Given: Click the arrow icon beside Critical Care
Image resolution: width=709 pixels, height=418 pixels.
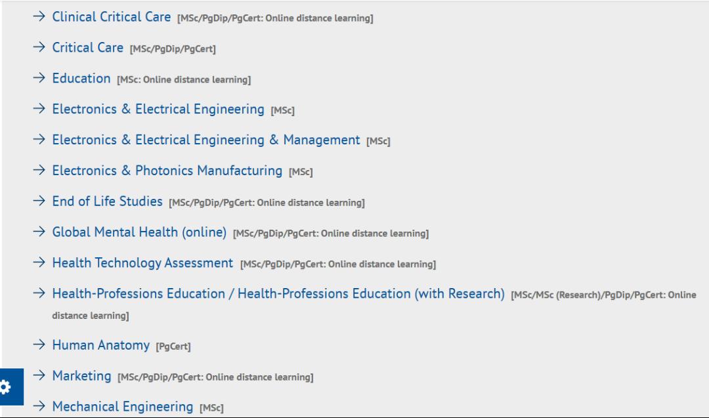Looking at the screenshot, I should [x=40, y=48].
